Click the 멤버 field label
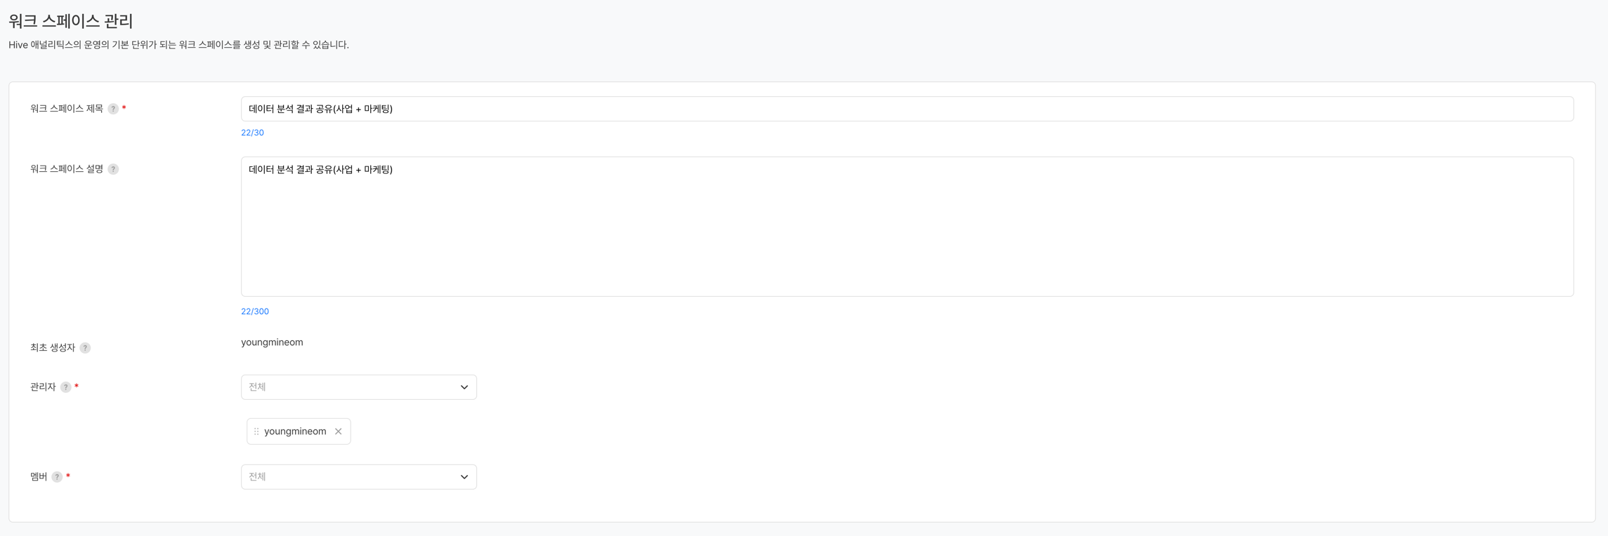 point(39,477)
